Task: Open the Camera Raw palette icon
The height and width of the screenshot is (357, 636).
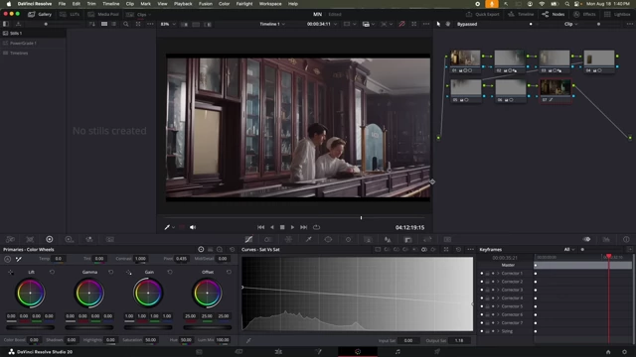Action: point(10,240)
